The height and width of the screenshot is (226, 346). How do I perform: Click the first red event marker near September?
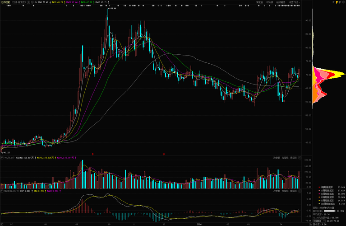(x=93, y=154)
